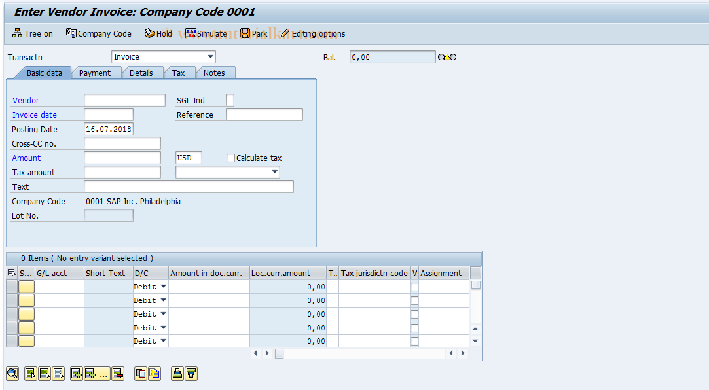
Task: Click the Invoice date label link
Action: (34, 115)
